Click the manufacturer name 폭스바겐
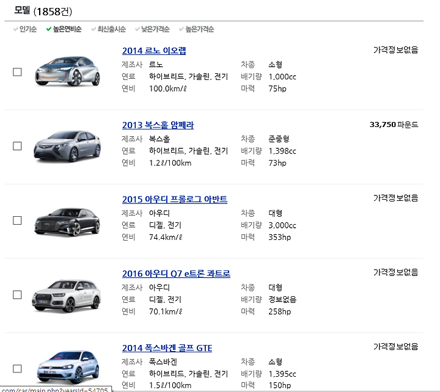 tap(163, 361)
